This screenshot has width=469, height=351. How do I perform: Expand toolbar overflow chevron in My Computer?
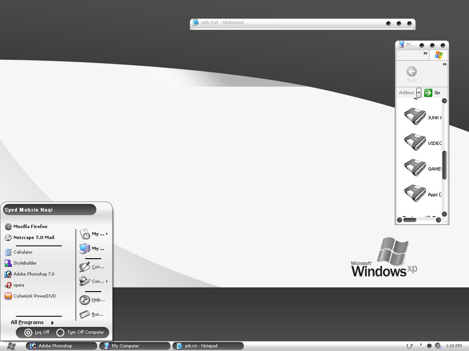coord(445,64)
